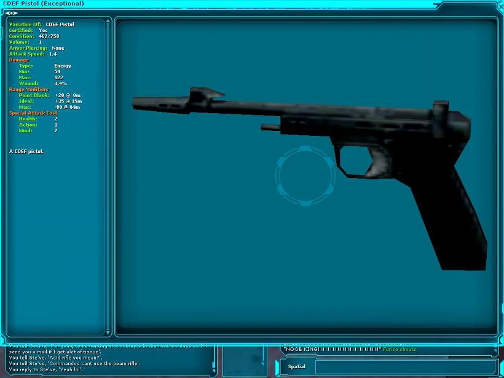Select the Spatial chat tab

coord(296,366)
